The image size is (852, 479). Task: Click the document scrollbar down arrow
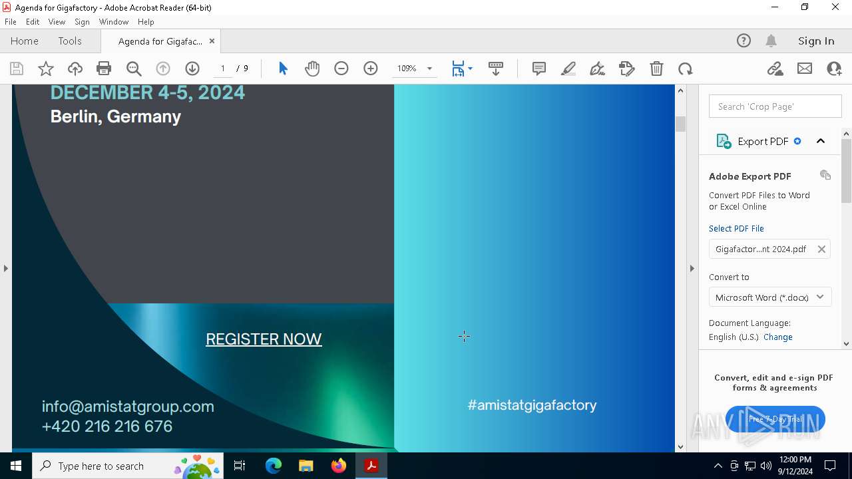(680, 446)
